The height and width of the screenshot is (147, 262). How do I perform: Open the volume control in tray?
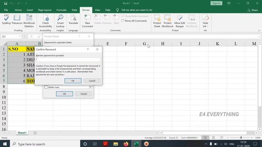pyautogui.click(x=226, y=144)
